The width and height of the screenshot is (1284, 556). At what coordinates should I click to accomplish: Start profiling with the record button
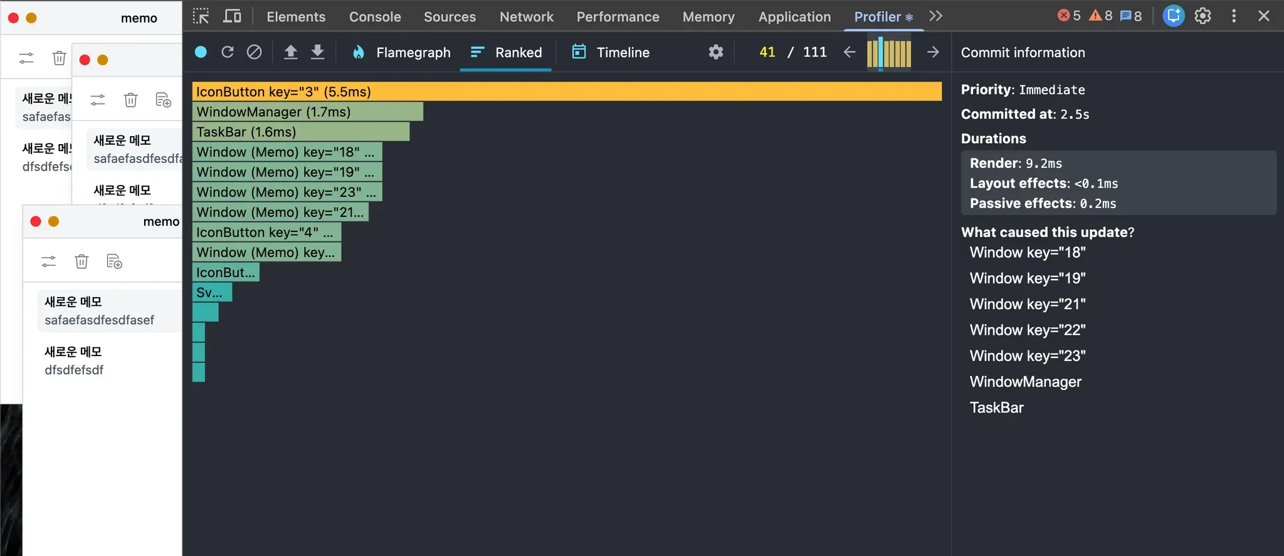click(201, 52)
